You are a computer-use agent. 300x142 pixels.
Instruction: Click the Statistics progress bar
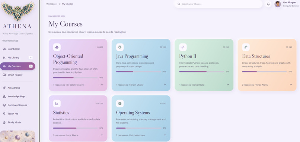(x=76, y=128)
